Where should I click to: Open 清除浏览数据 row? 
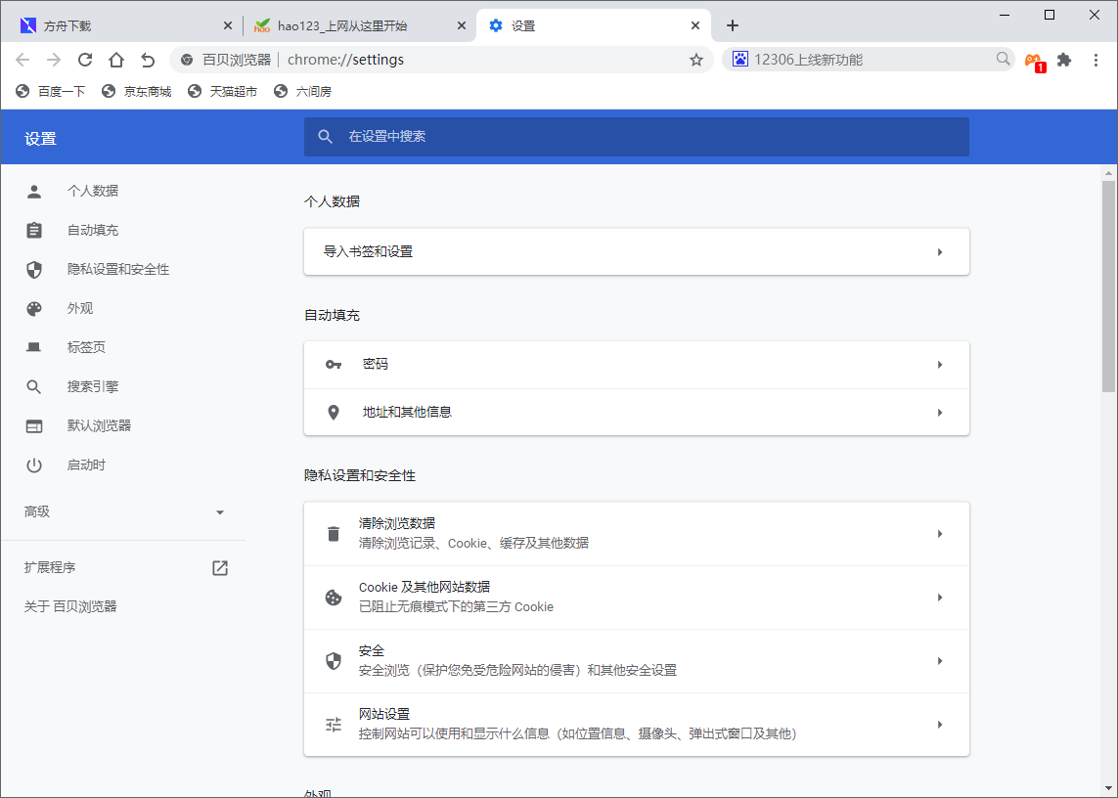click(636, 533)
